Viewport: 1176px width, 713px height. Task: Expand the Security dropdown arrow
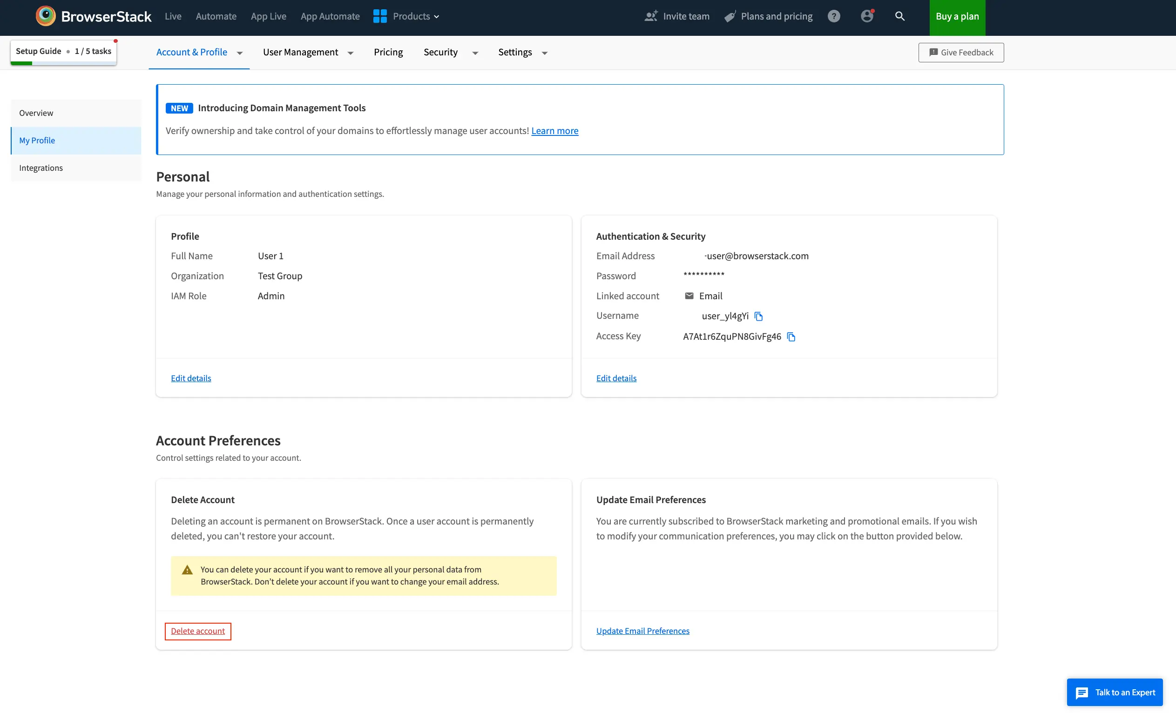click(x=475, y=53)
